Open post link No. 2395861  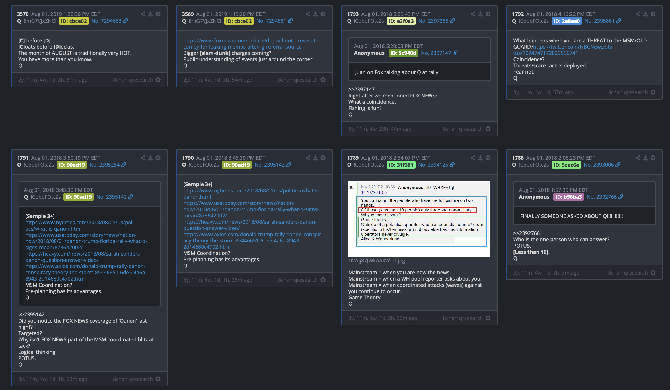click(x=603, y=21)
